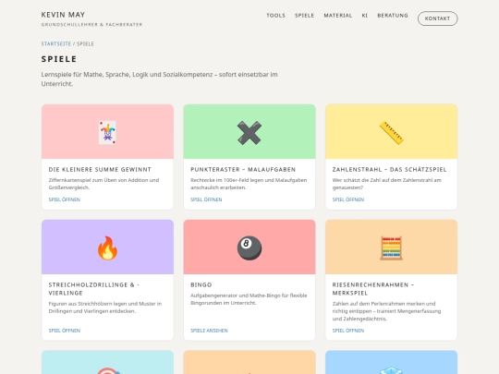Image resolution: width=499 pixels, height=374 pixels.
Task: Click description 'Wer schätzt die Zahl'
Action: (x=386, y=184)
